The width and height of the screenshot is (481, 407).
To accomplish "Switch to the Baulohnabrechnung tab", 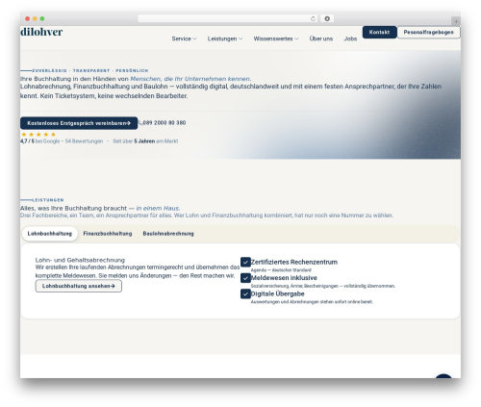I will [168, 234].
